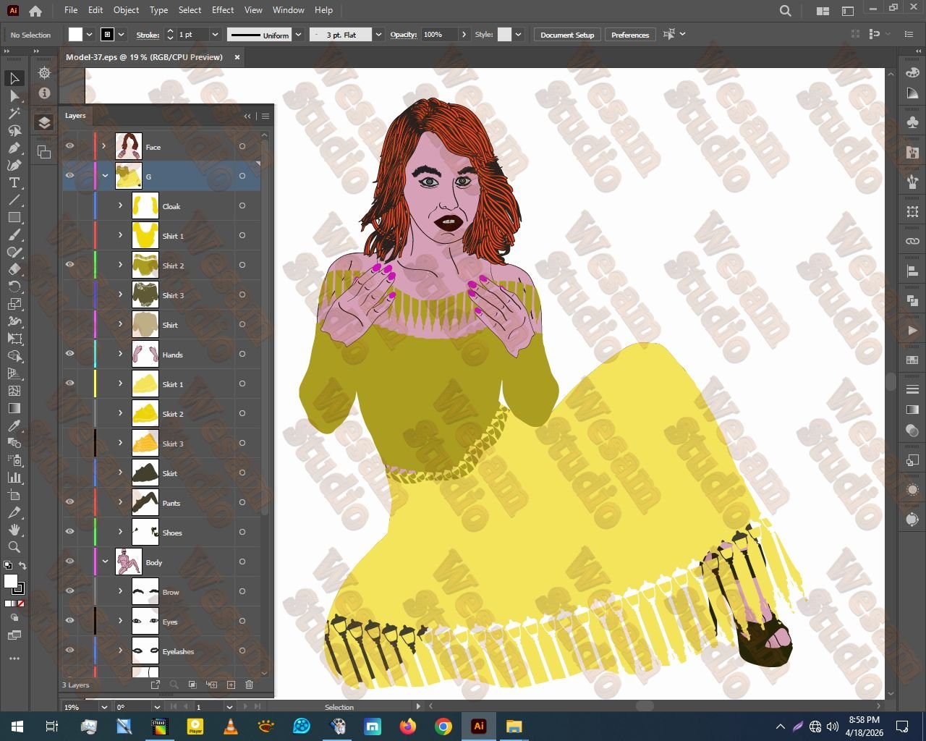The height and width of the screenshot is (741, 926).
Task: Hide the Eyelashes layer
Action: (70, 651)
